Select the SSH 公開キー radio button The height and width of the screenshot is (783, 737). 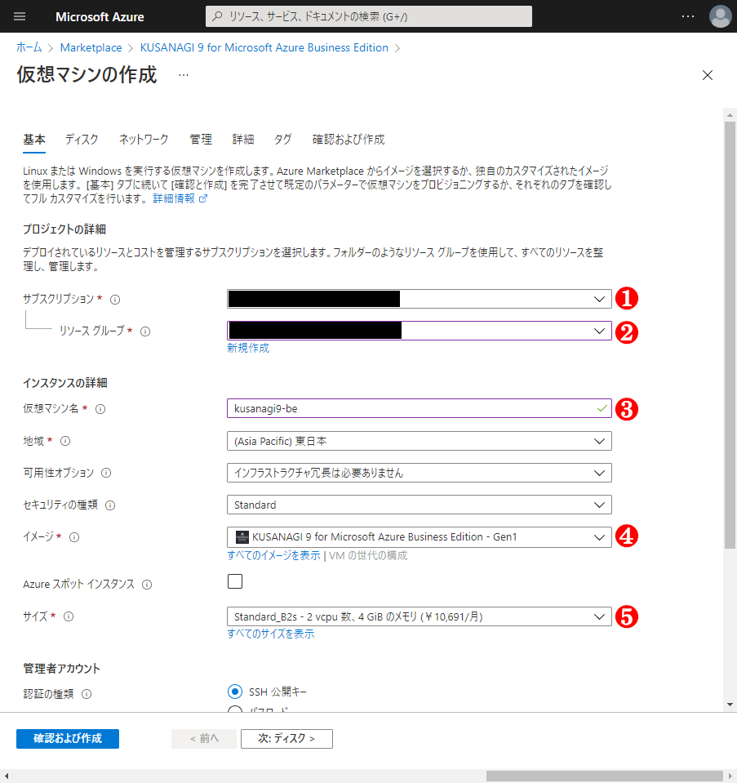[x=235, y=692]
